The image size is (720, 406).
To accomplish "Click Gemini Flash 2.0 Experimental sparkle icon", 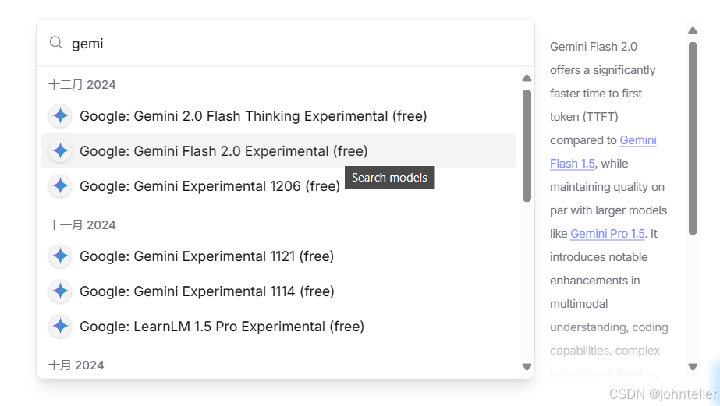I will point(60,151).
